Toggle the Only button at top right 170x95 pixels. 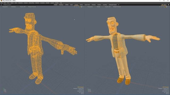pyautogui.click(x=164, y=5)
